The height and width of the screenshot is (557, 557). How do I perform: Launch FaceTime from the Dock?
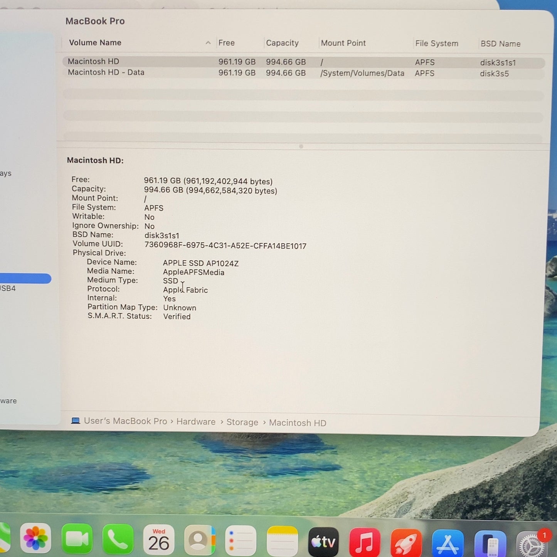click(x=77, y=538)
